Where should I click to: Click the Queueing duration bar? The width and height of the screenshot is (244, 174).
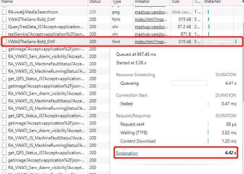coord(190,83)
